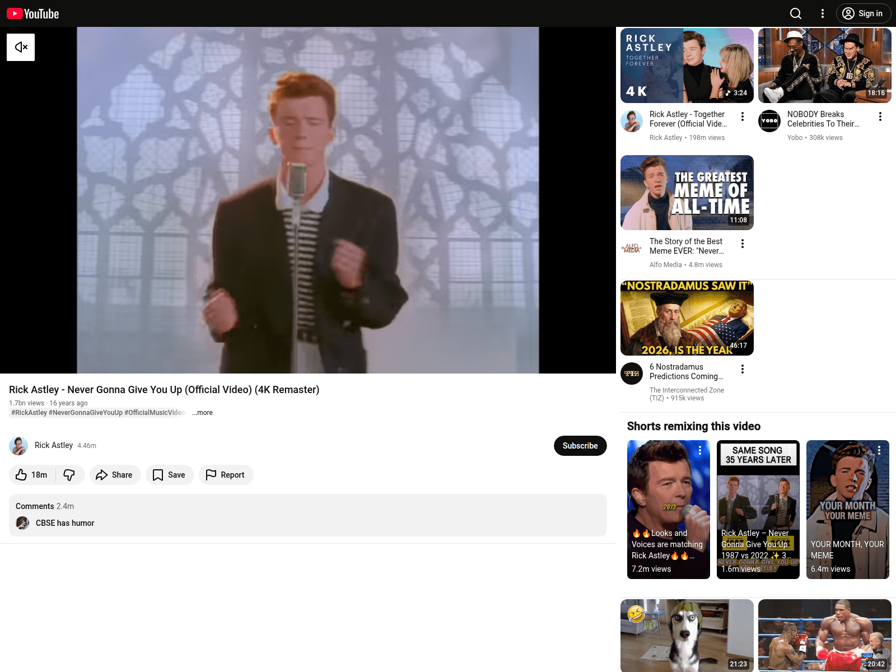Open the Comments section preview
This screenshot has width=896, height=672.
click(x=307, y=515)
